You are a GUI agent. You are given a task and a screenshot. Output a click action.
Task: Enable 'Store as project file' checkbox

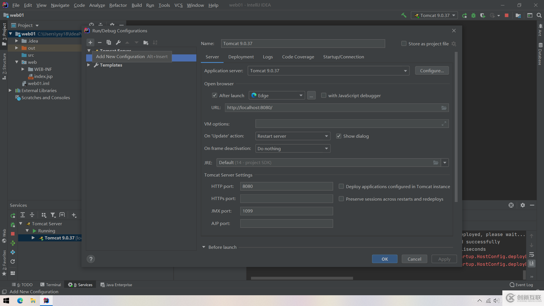click(403, 44)
